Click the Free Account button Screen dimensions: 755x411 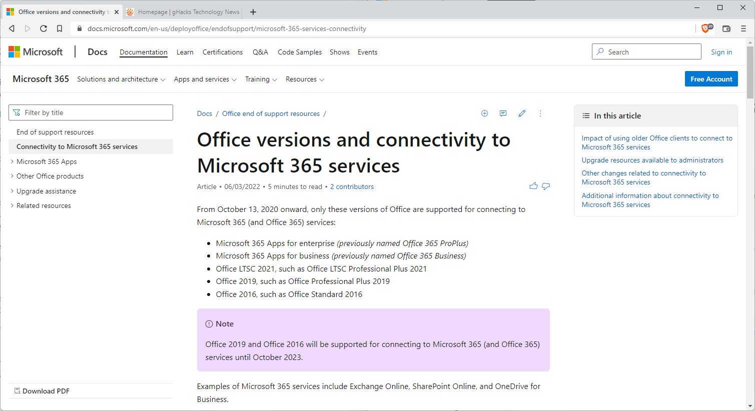[x=711, y=79]
